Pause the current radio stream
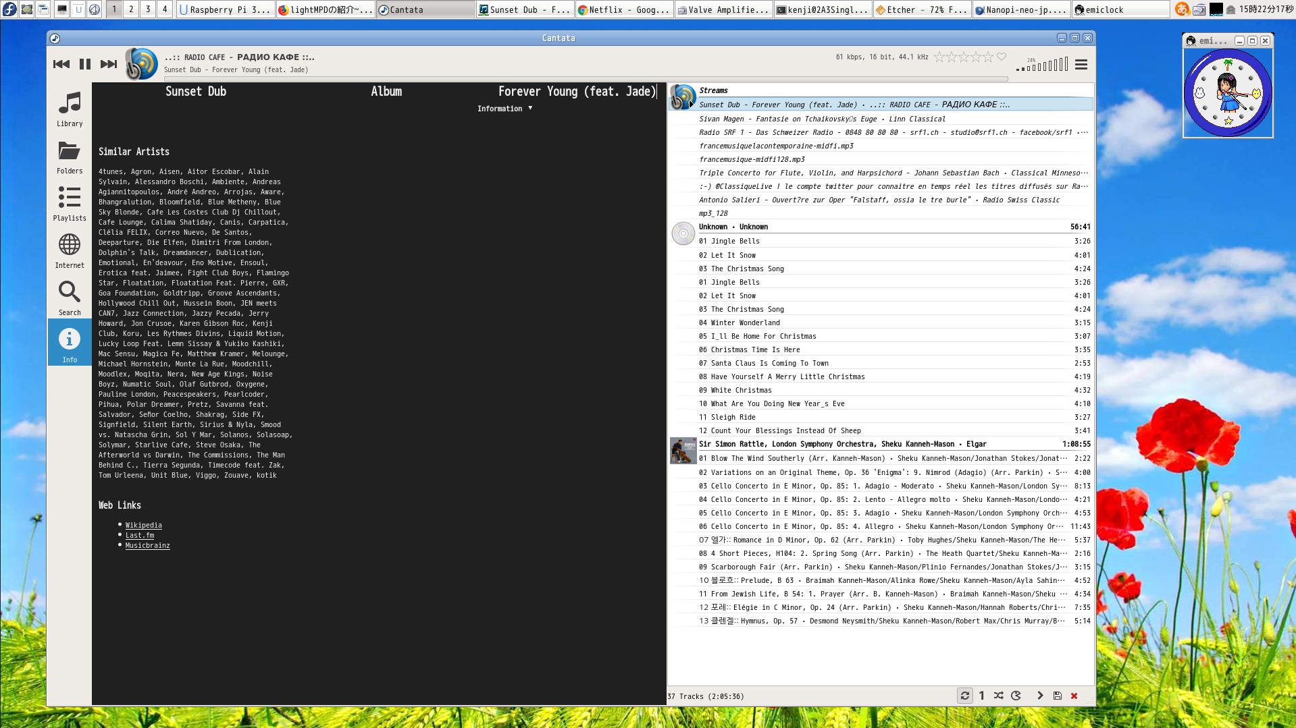Viewport: 1296px width, 728px height. (x=85, y=64)
